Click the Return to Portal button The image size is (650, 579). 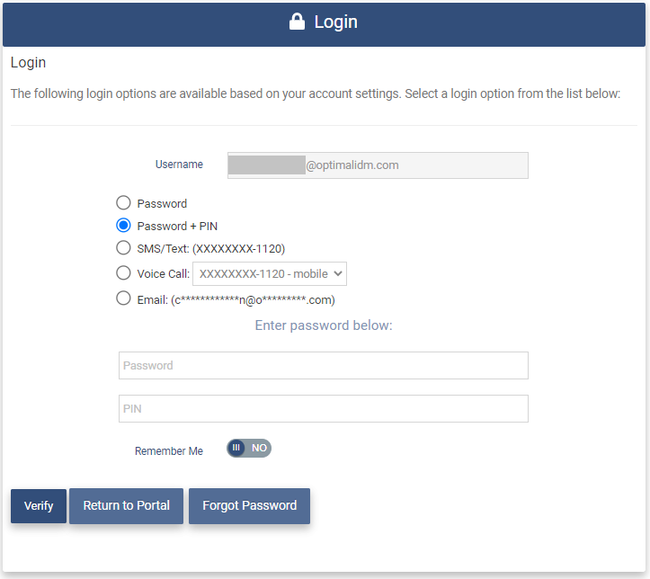pyautogui.click(x=126, y=506)
